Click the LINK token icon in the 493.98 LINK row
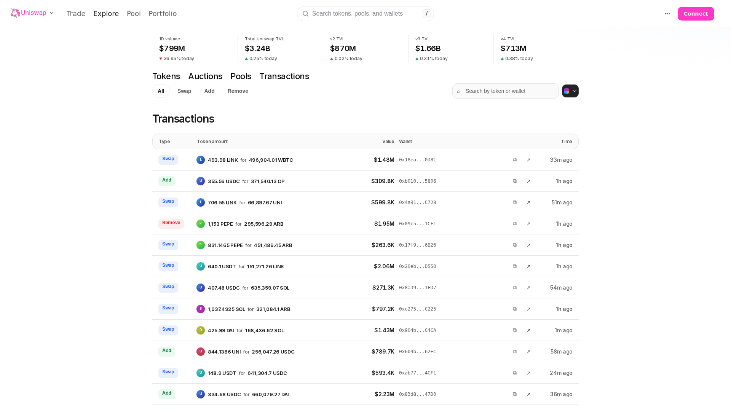Viewport: 731px width, 411px height. (x=201, y=160)
